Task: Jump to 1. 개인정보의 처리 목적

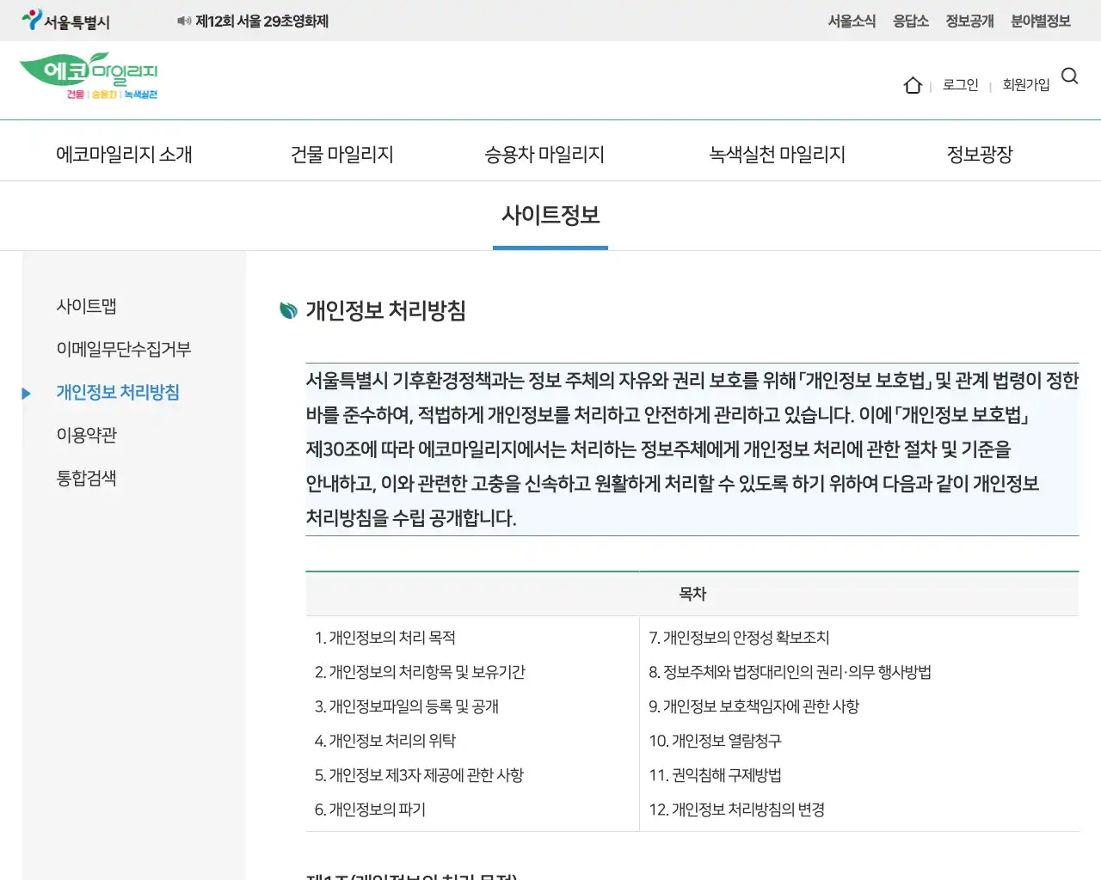Action: (x=385, y=638)
